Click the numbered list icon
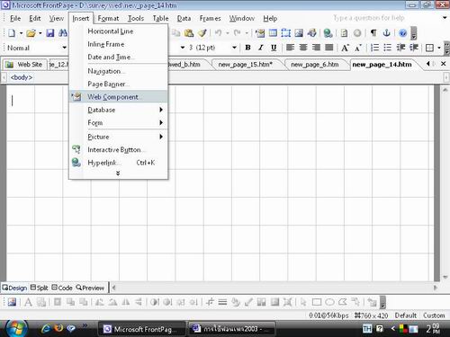Viewport: 450px width, 337px height. click(374, 48)
